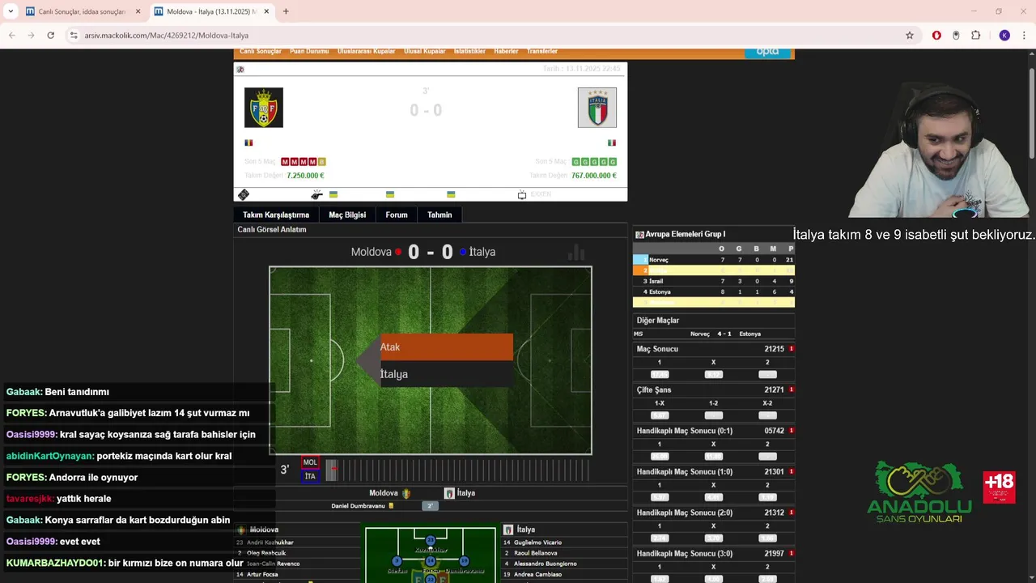This screenshot has width=1036, height=583.
Task: Open Canlı Sonuçlar in the top menu
Action: 261,52
